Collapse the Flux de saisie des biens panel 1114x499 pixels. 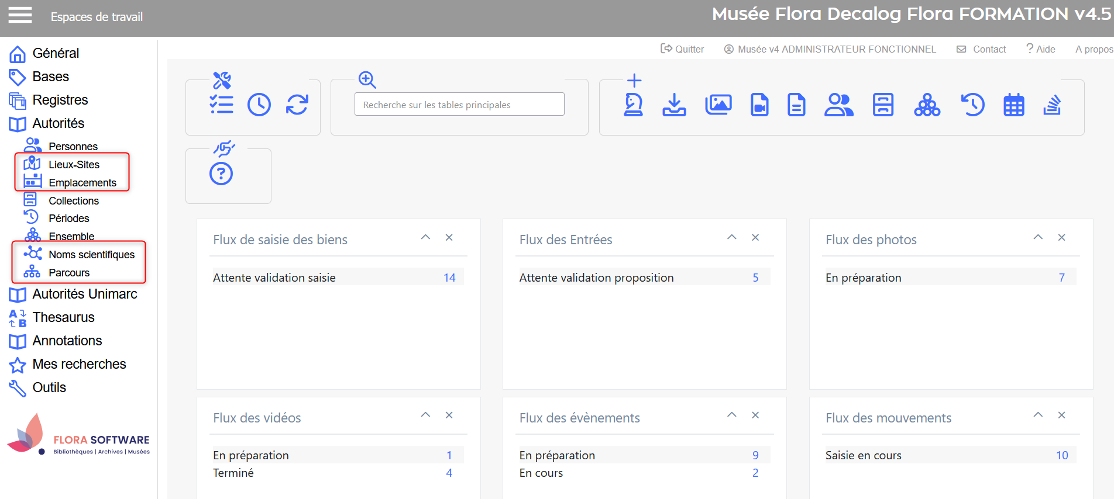(x=425, y=237)
